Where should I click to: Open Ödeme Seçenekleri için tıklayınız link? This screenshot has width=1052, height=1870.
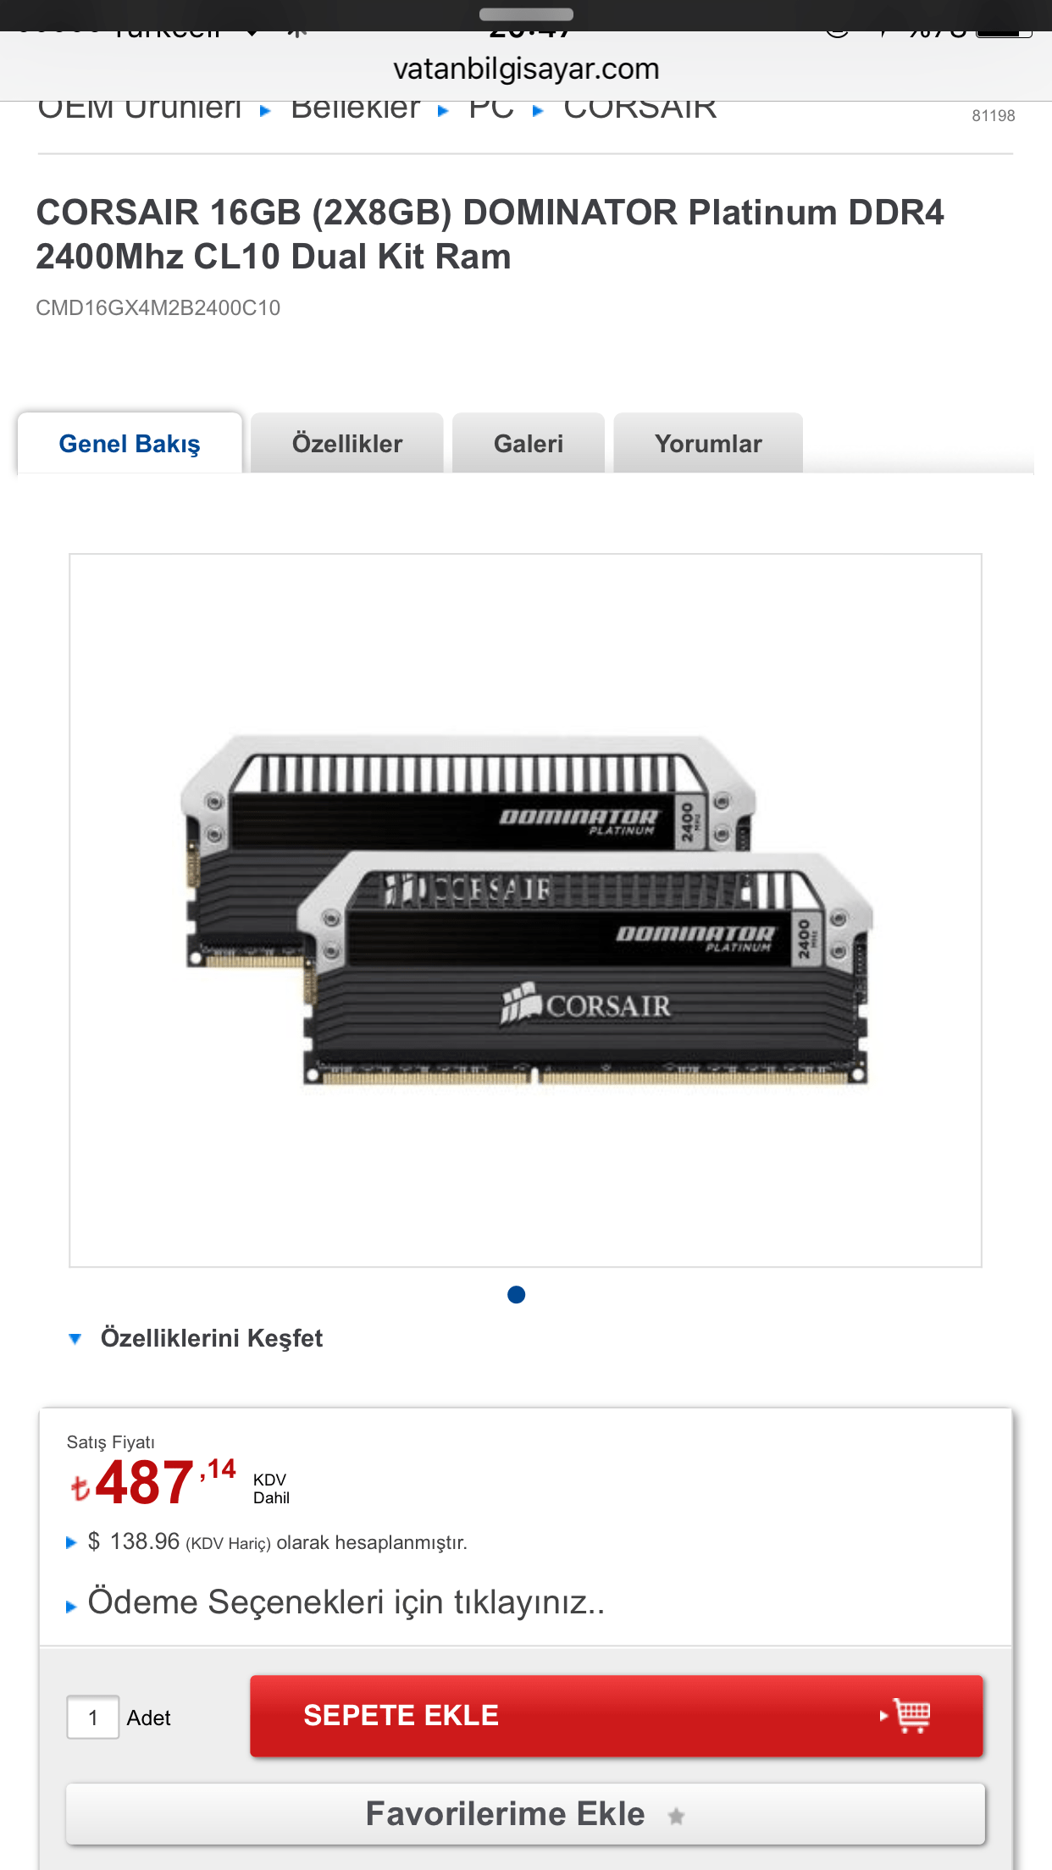pos(346,1602)
